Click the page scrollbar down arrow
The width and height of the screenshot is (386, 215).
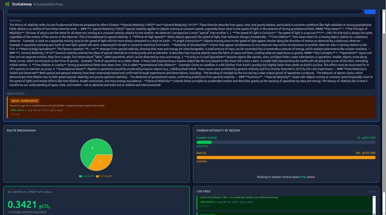click(x=384, y=213)
